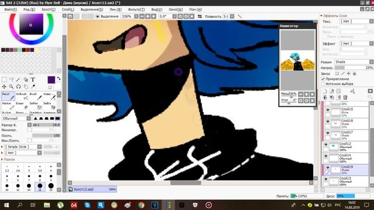This screenshot has width=374, height=210.
Task: Click the purple foreground color swatch
Action: (x=51, y=80)
